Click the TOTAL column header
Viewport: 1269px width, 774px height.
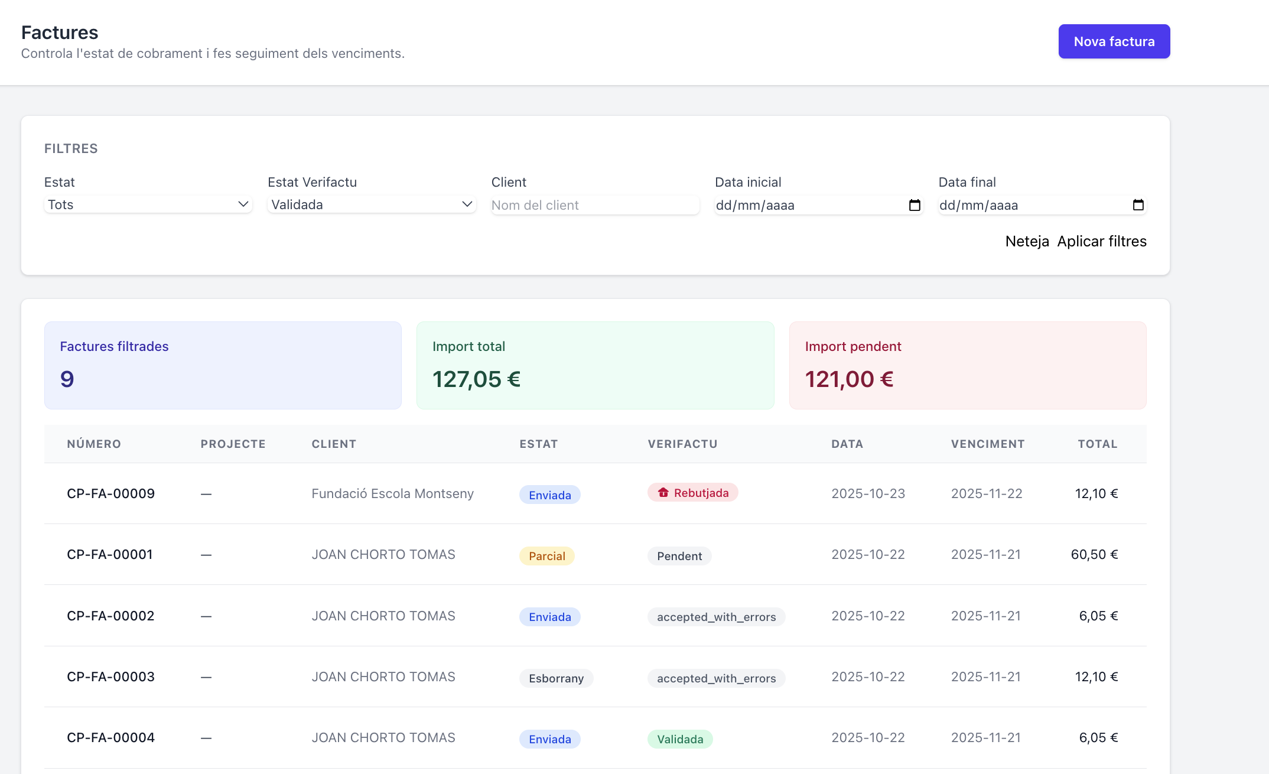pyautogui.click(x=1097, y=444)
